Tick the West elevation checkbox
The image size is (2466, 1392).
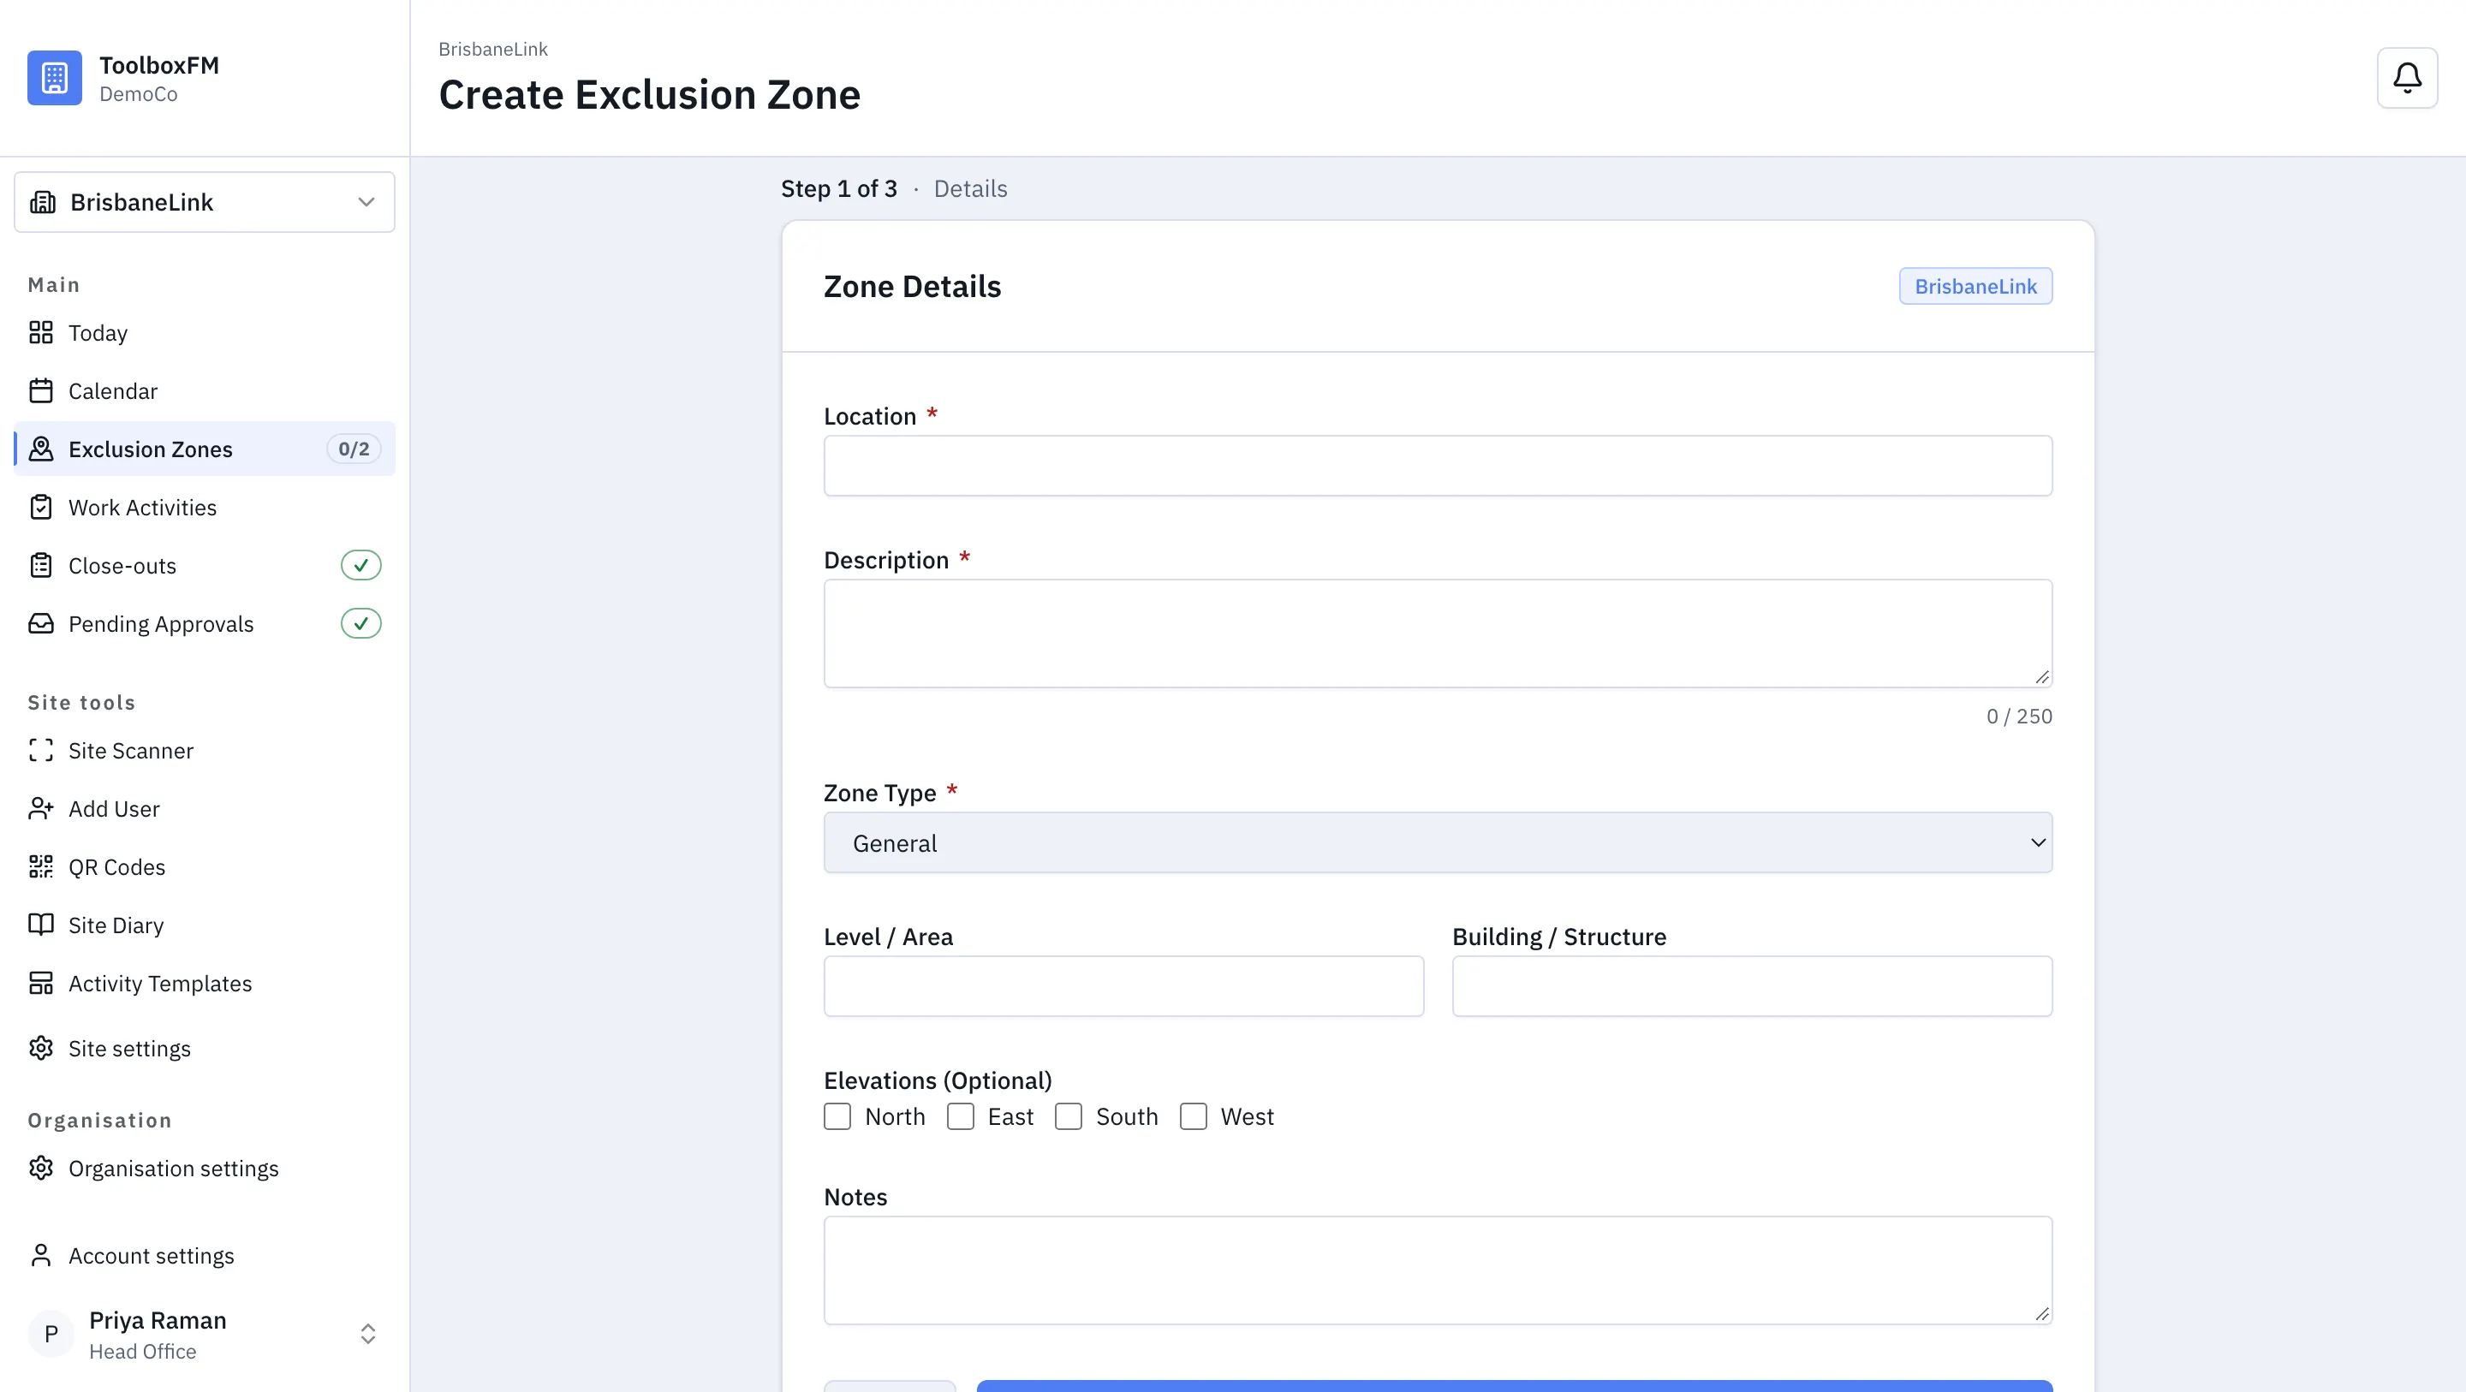pyautogui.click(x=1193, y=1116)
